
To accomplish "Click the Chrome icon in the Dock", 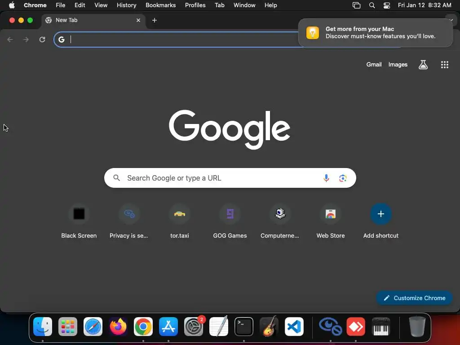I will click(x=143, y=327).
